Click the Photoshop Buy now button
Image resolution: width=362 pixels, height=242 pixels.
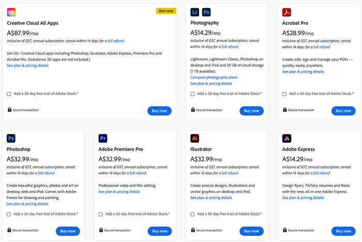tap(68, 231)
